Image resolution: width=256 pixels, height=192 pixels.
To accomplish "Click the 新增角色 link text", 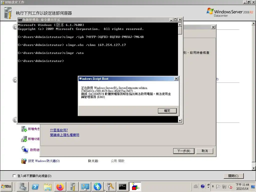I will point(34,129).
